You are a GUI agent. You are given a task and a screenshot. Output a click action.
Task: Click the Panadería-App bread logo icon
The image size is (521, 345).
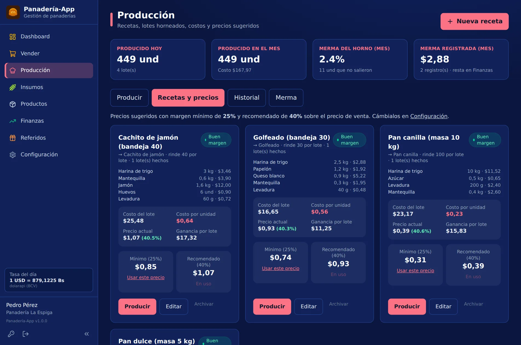(13, 12)
